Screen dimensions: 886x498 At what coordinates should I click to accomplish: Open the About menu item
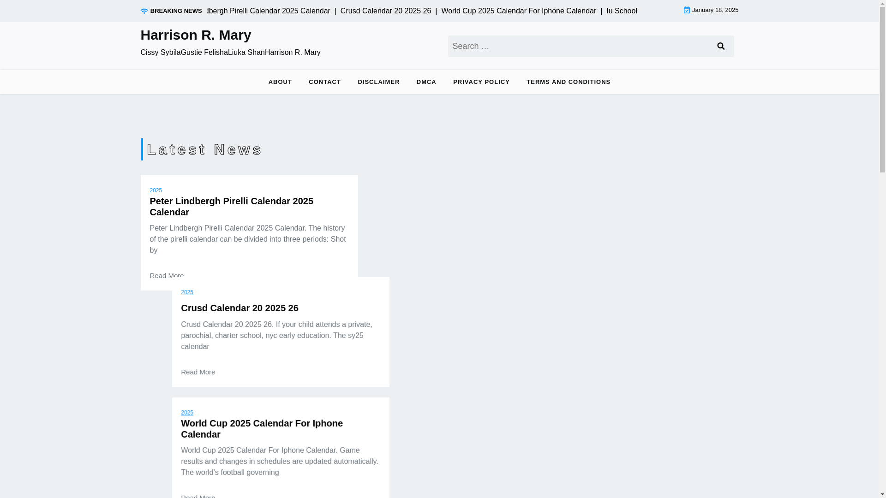tap(280, 82)
